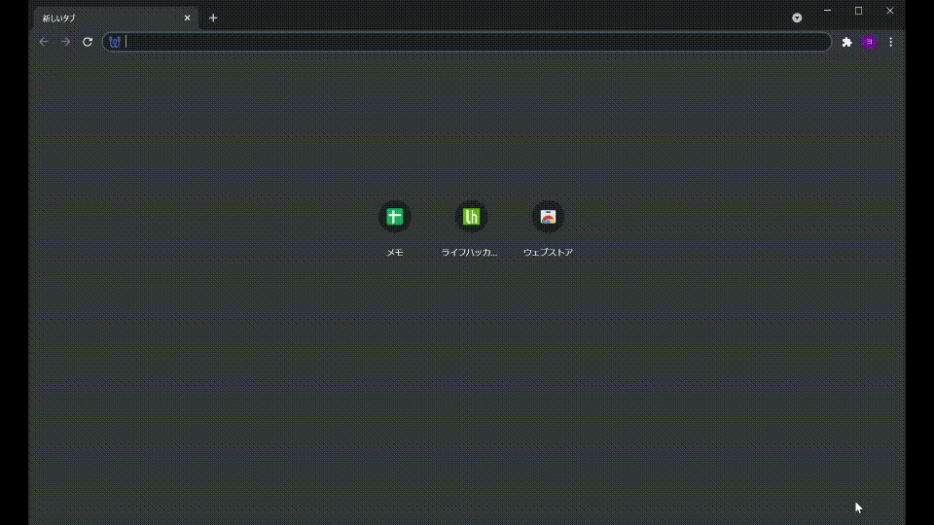
Task: Open the Extensions puzzle icon
Action: [847, 42]
